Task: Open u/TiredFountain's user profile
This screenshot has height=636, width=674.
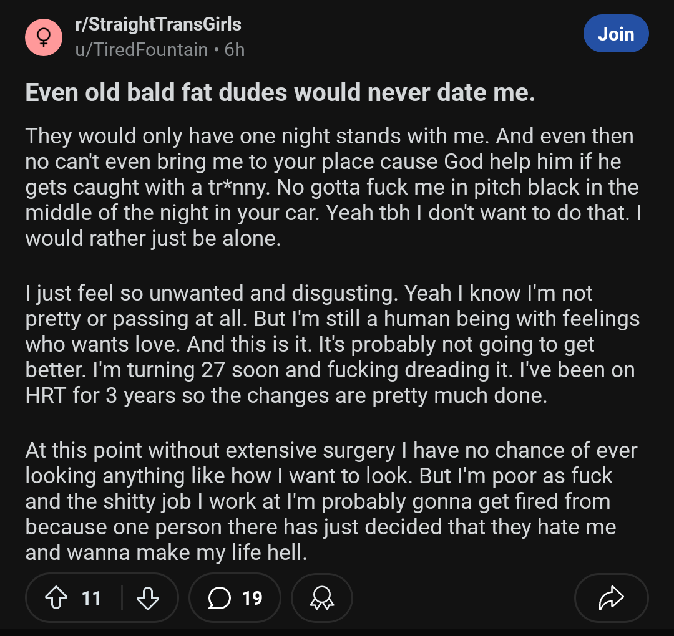Action: pos(142,50)
